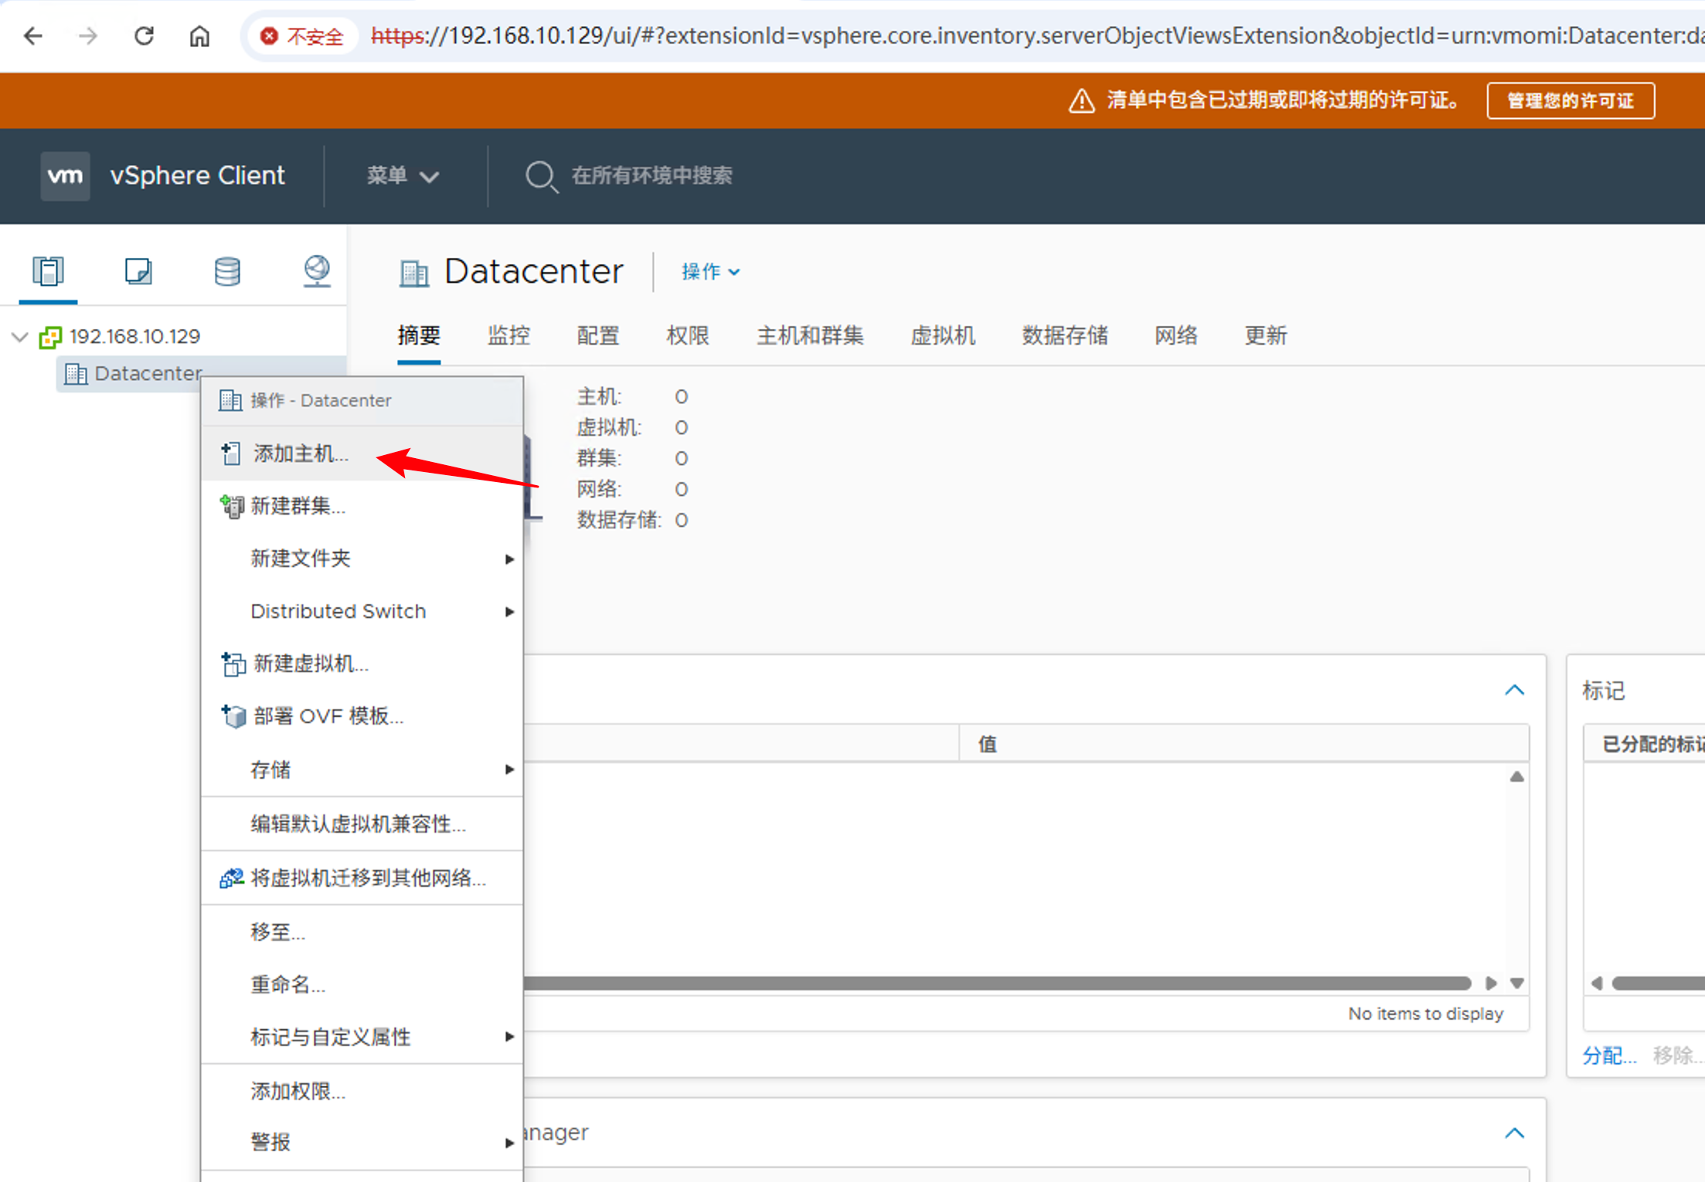Click the vm logo in header
Viewport: 1705px width, 1182px height.
tap(65, 175)
